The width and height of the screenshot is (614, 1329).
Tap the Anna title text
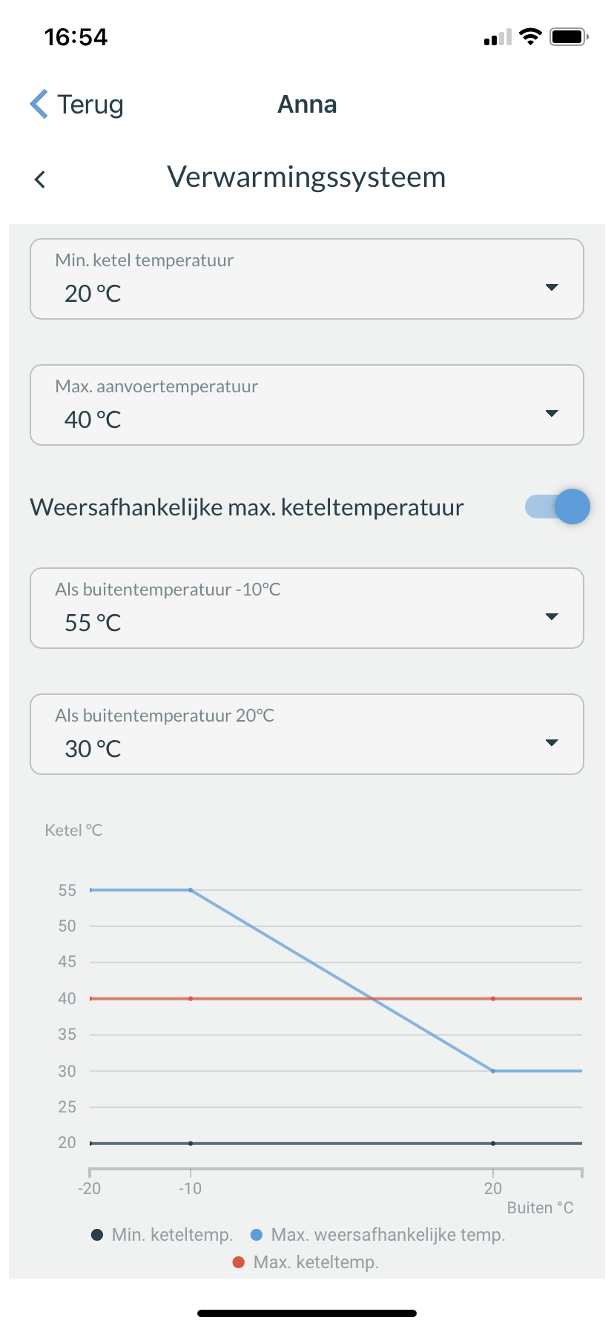(x=307, y=105)
